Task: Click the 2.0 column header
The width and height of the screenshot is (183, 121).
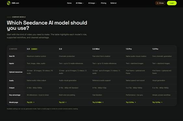Action: pyautogui.click(x=60, y=49)
